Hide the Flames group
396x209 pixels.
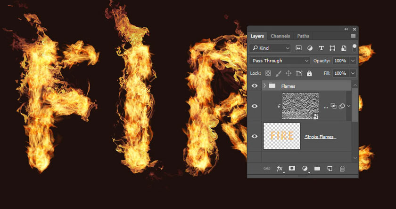[255, 86]
